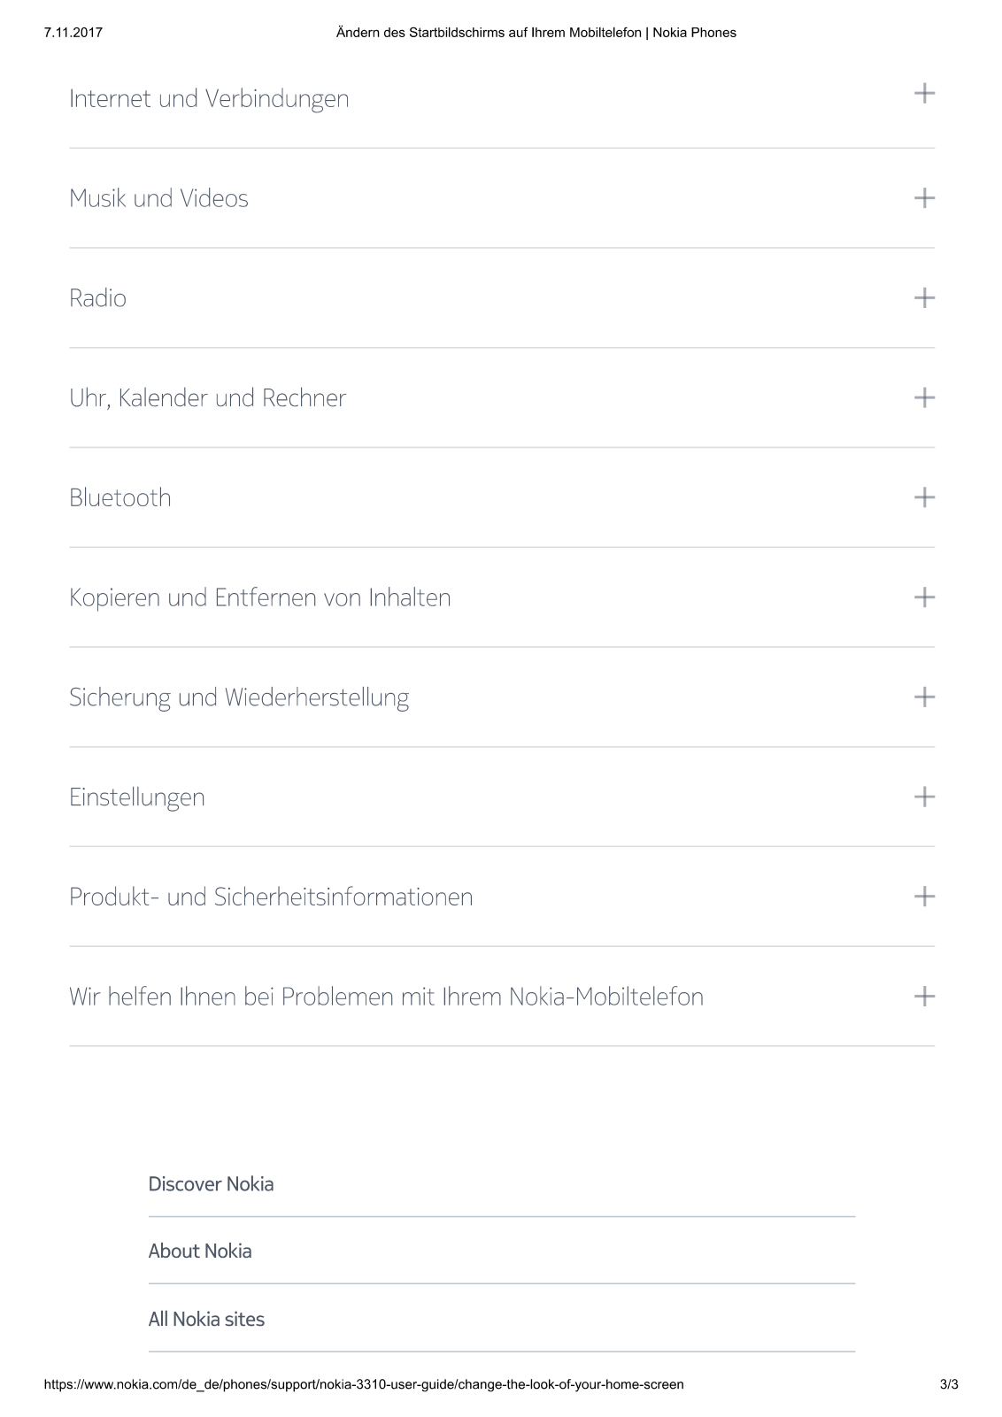Image resolution: width=1002 pixels, height=1417 pixels.
Task: Click Discover Nokia footer link
Action: click(x=211, y=1184)
